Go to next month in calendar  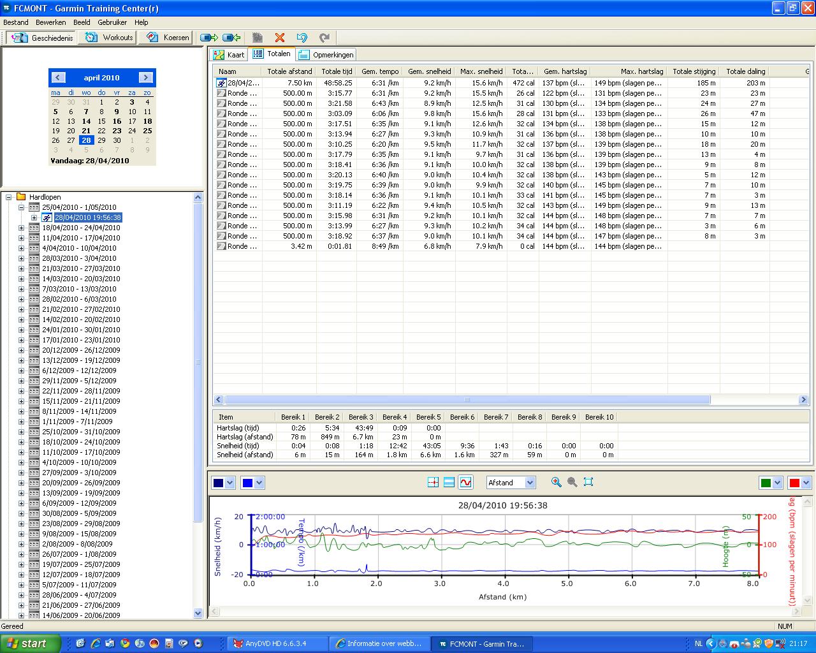tap(146, 78)
